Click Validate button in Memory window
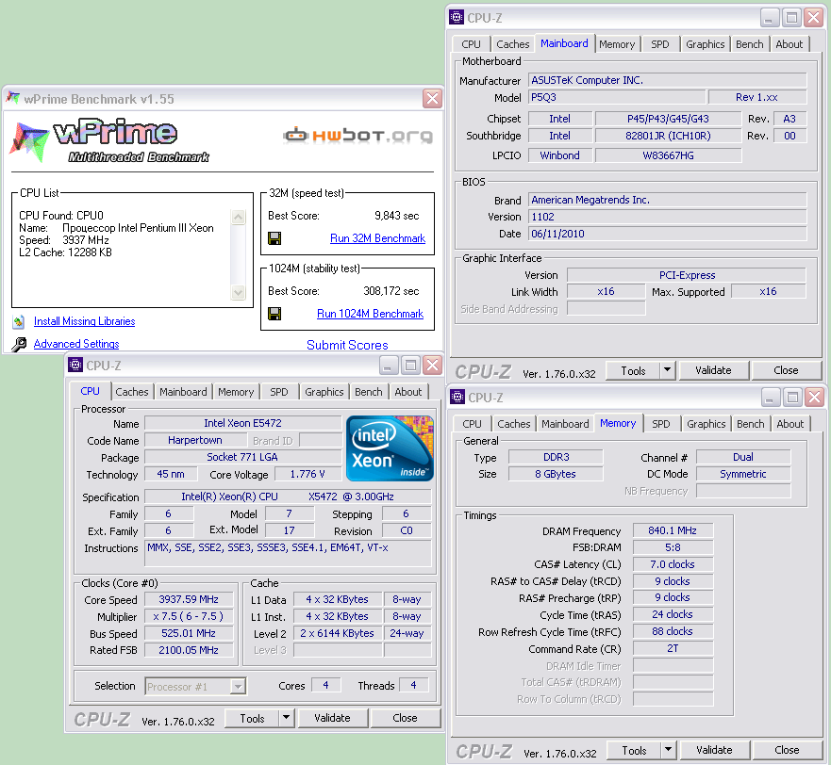The height and width of the screenshot is (765, 831). point(714,750)
